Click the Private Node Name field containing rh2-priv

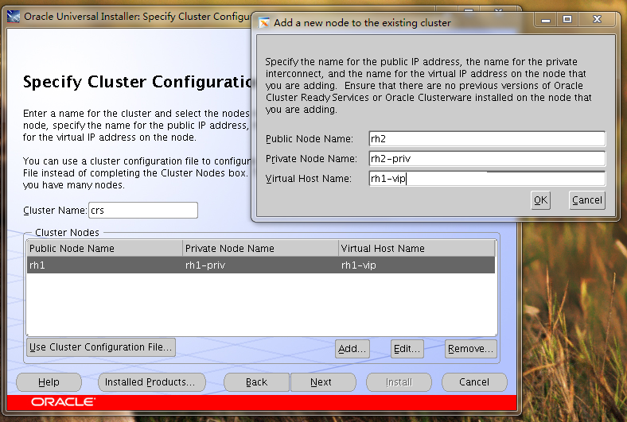tap(487, 158)
